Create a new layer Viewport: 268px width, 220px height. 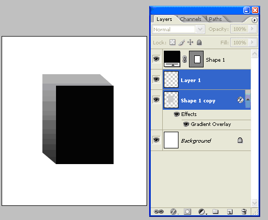click(x=230, y=212)
